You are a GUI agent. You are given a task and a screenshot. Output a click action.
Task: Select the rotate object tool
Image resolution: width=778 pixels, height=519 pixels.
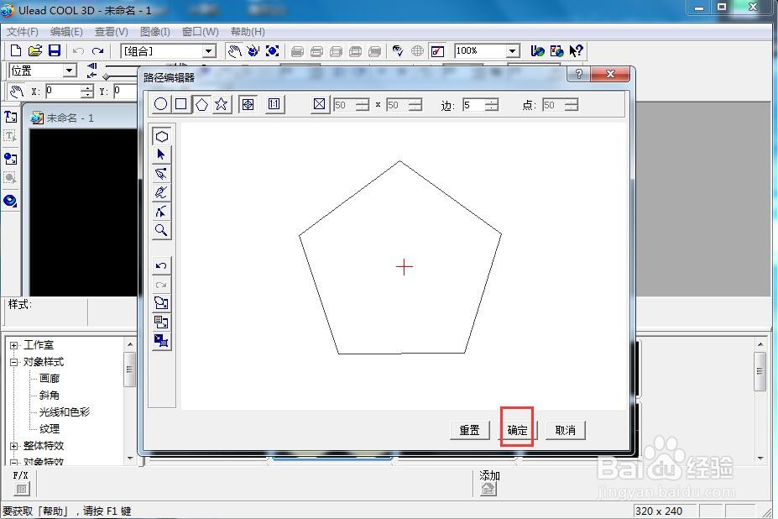coord(253,50)
